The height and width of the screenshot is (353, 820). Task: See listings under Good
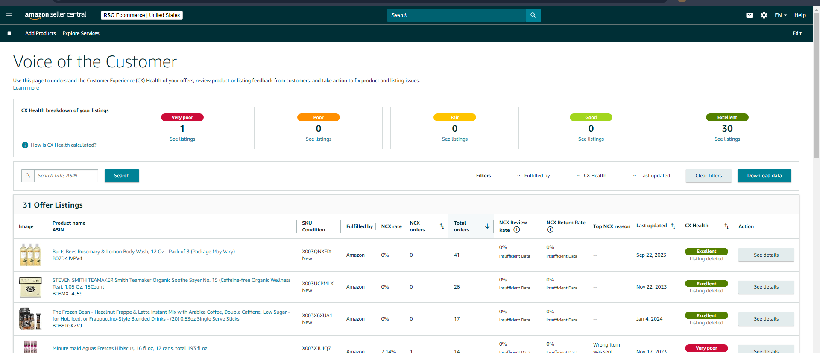click(x=591, y=139)
